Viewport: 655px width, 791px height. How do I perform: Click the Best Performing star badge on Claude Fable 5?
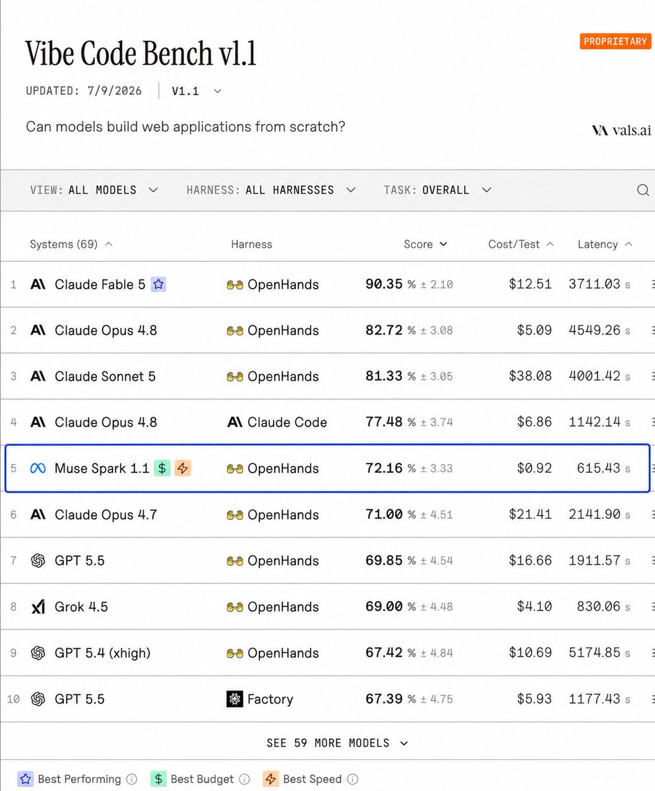[158, 284]
